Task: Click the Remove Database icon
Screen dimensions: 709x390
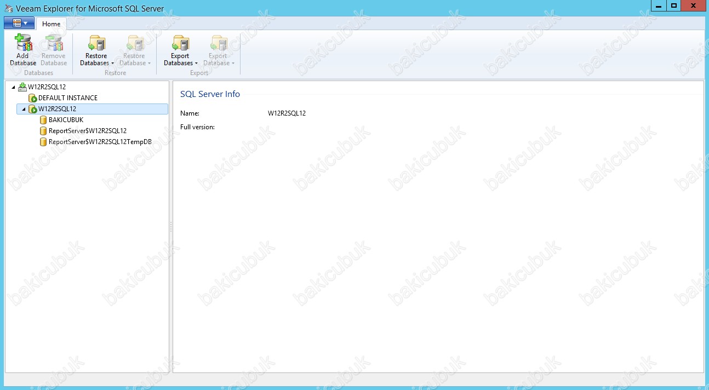Action: 54,43
